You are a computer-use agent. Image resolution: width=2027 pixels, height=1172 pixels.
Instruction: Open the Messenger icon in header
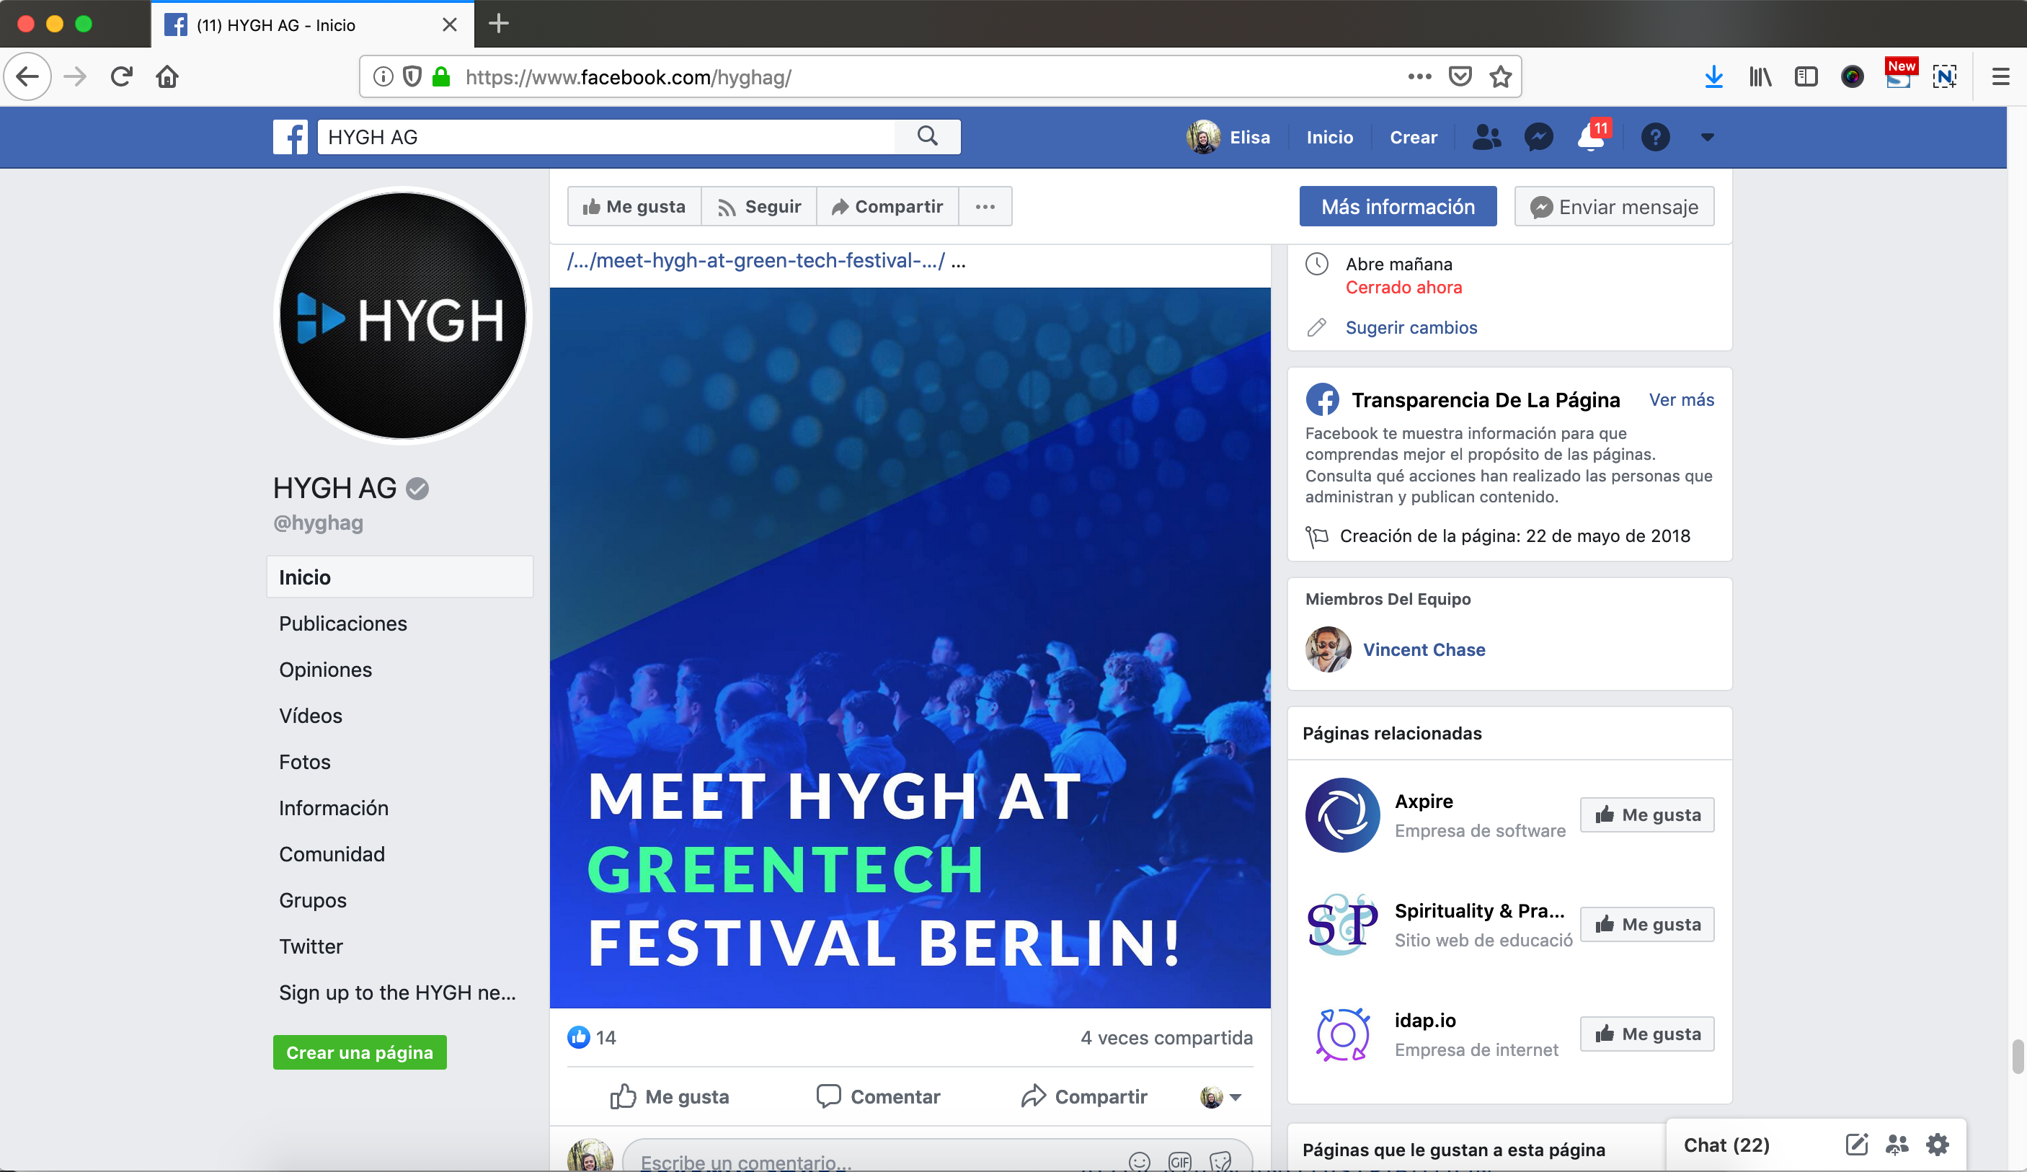pyautogui.click(x=1539, y=138)
